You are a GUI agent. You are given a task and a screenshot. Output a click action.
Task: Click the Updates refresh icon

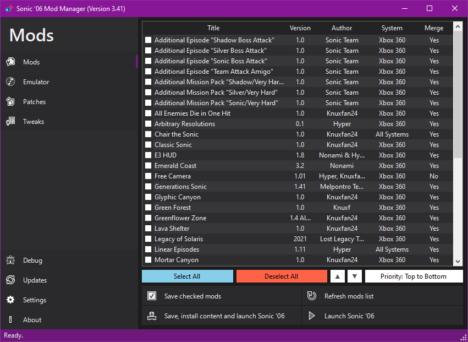10,280
